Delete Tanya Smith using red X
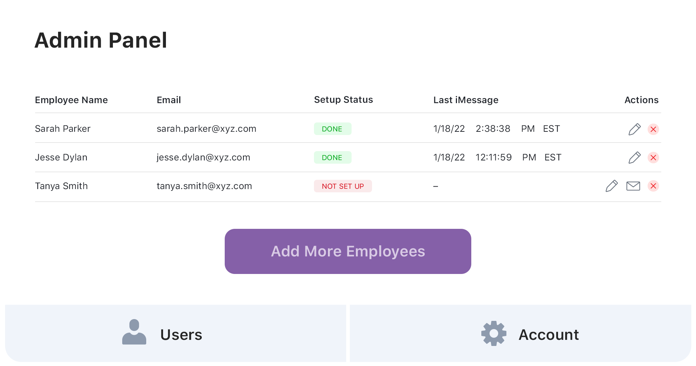The height and width of the screenshot is (366, 696). click(x=653, y=186)
